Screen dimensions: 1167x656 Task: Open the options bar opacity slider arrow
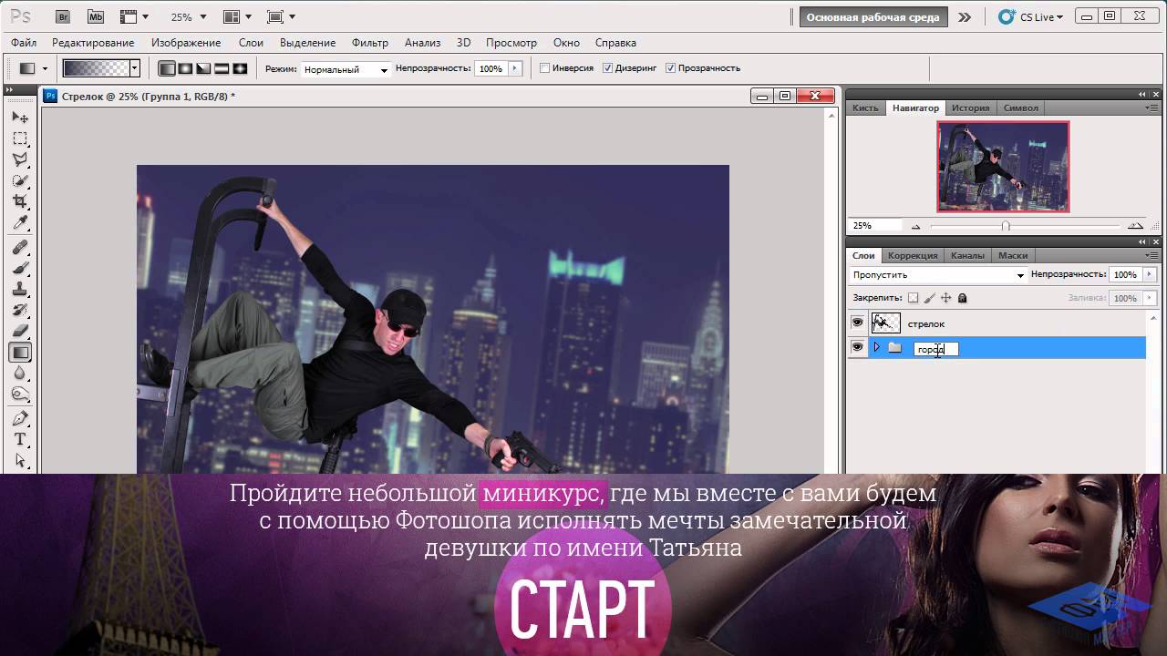click(x=515, y=68)
